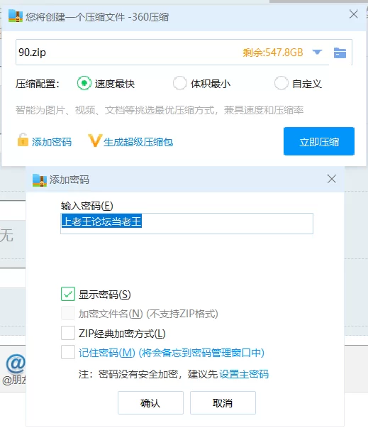Viewport: 368px width, 428px height.
Task: Click the @ icon in background window
Action: [x=16, y=363]
